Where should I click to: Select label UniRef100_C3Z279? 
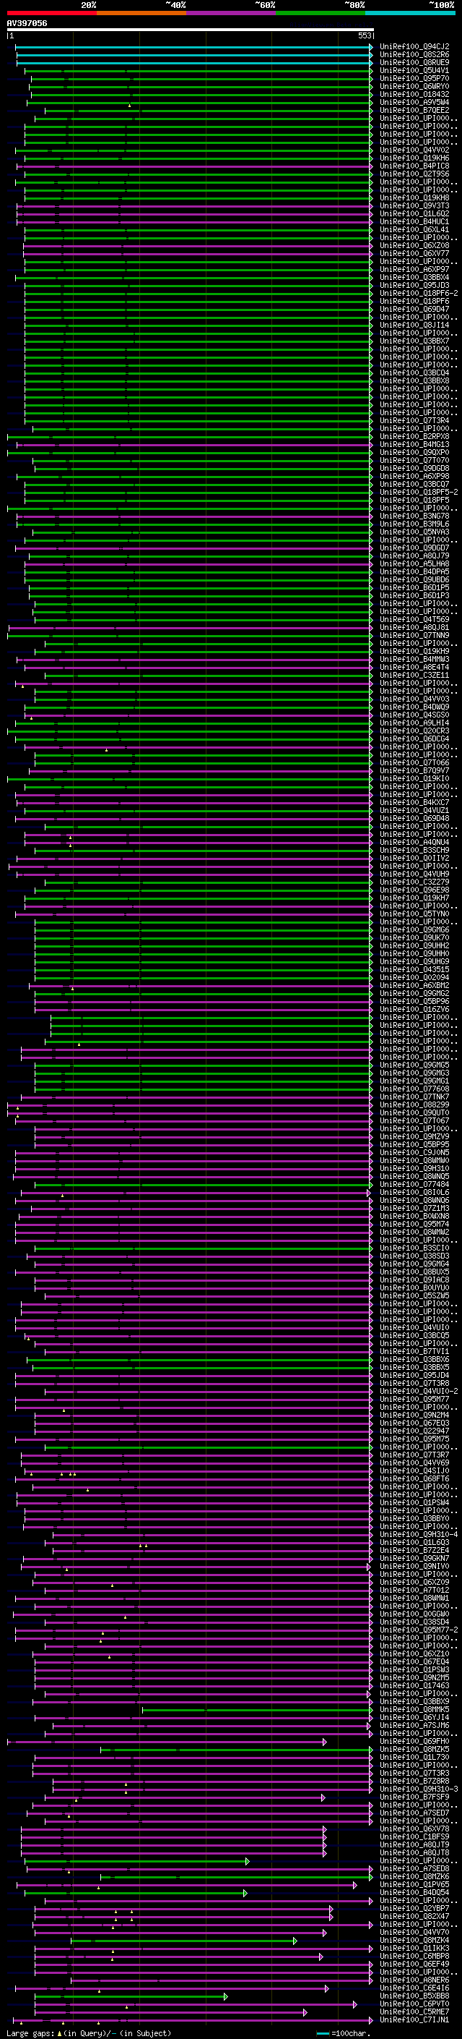point(414,882)
